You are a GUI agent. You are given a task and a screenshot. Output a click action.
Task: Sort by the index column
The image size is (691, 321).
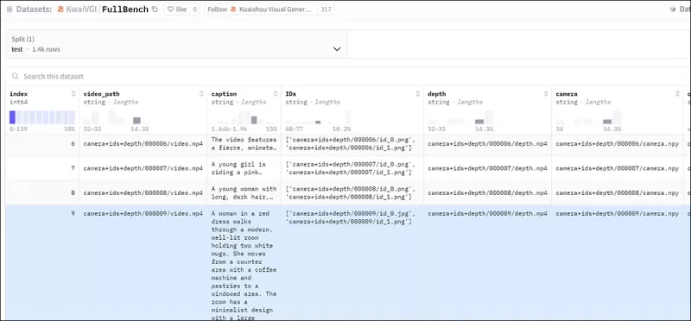coord(73,94)
